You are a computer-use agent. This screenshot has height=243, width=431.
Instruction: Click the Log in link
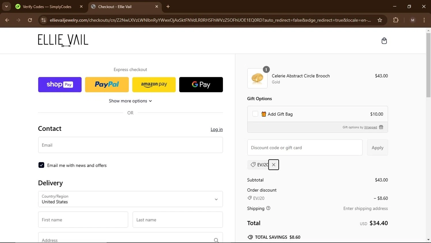coord(217,129)
